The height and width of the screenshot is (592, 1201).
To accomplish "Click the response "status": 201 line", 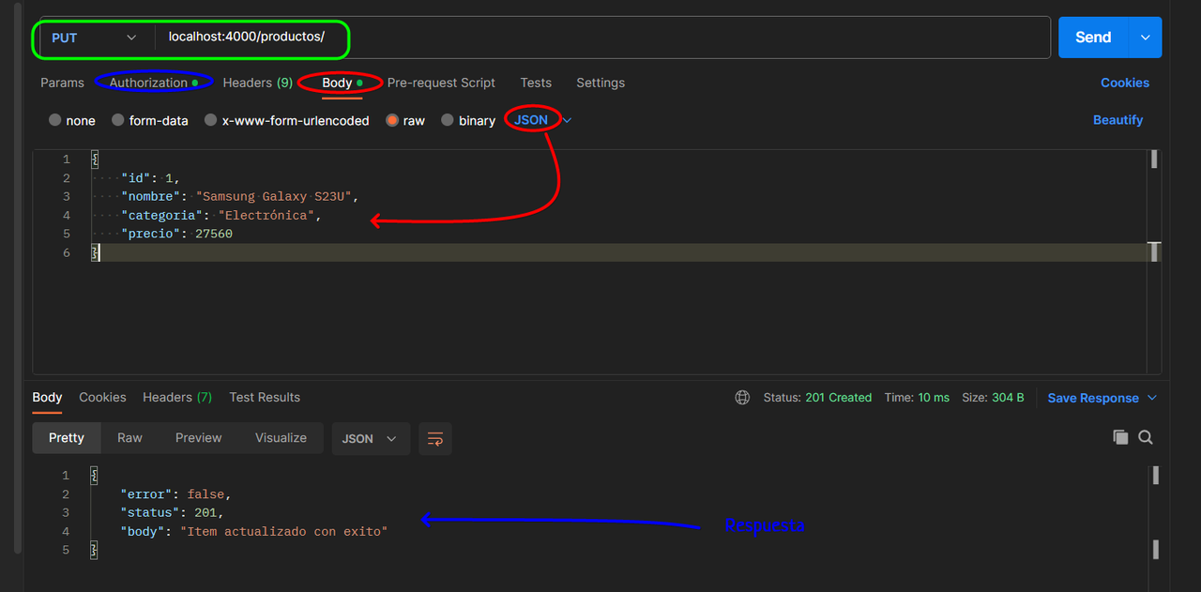I will pyautogui.click(x=172, y=512).
